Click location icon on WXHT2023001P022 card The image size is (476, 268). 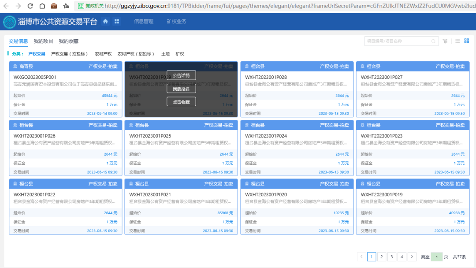[x=15, y=184]
